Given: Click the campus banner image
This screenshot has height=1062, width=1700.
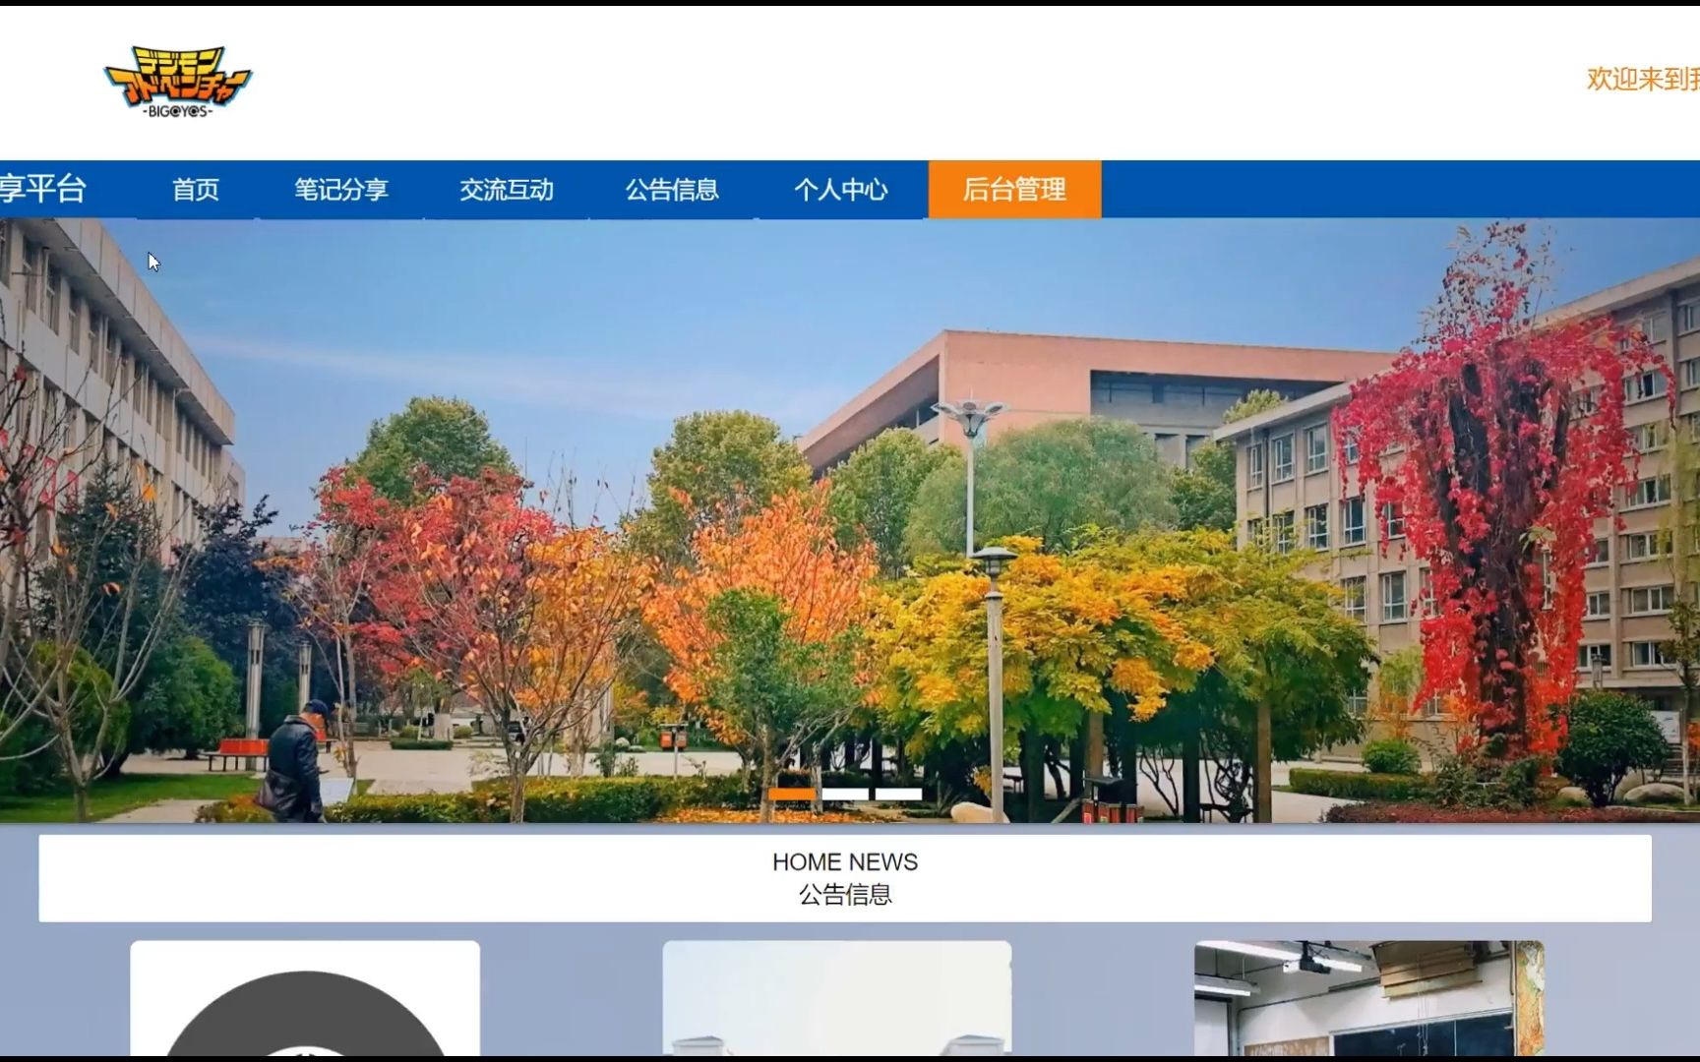Looking at the screenshot, I should click(850, 520).
